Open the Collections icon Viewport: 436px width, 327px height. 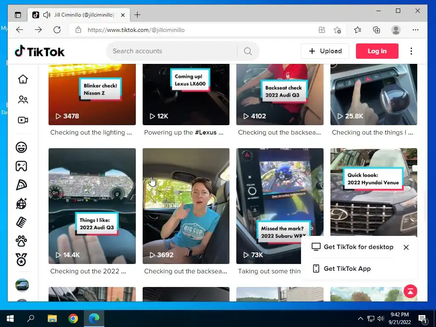point(376,30)
